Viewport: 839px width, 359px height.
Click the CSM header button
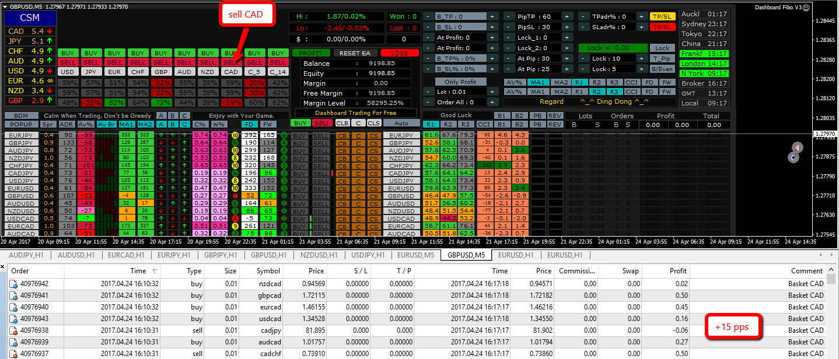[x=30, y=17]
